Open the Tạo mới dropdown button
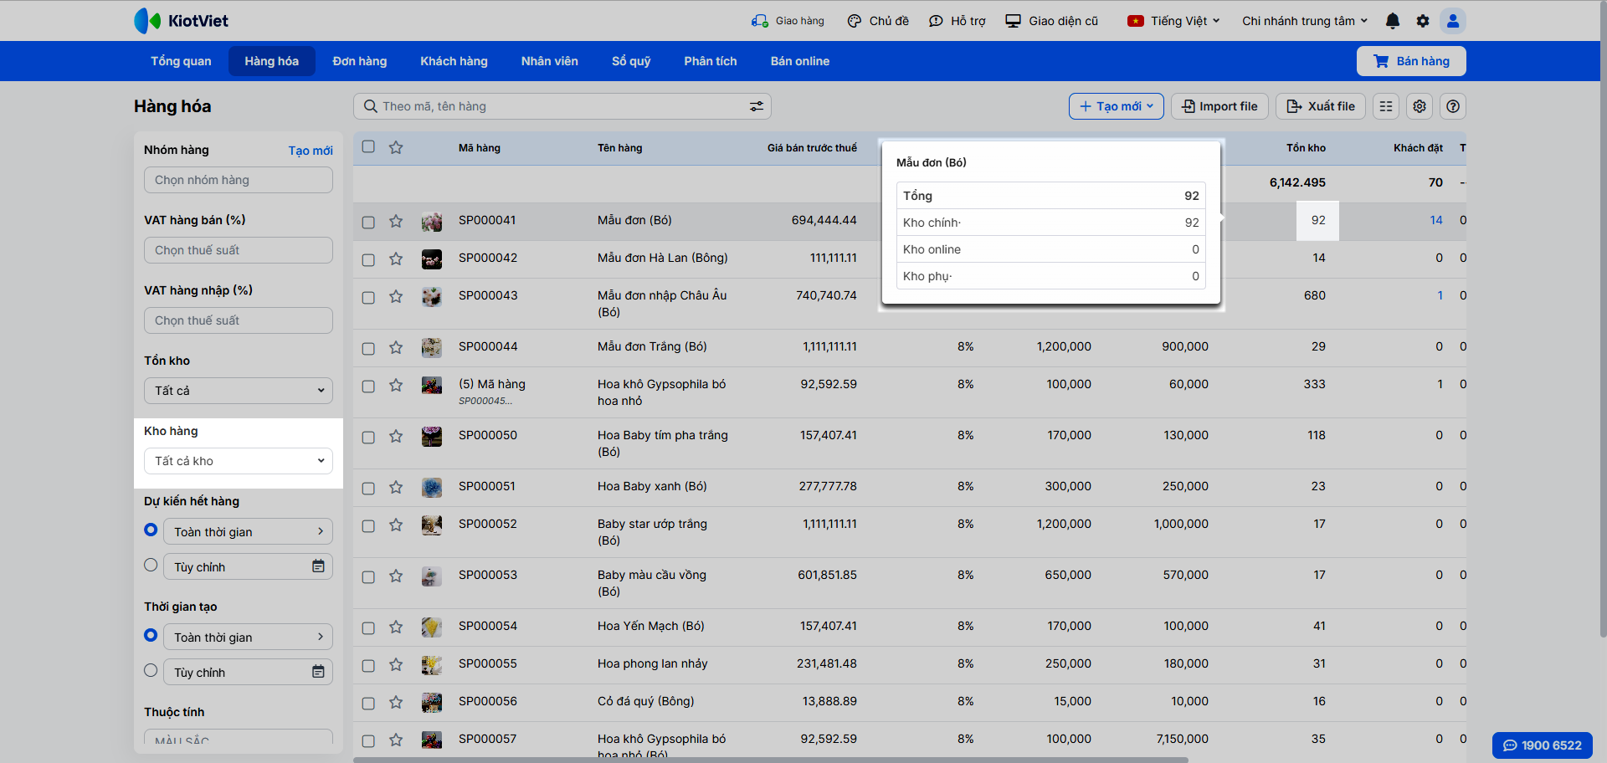 pos(1116,106)
